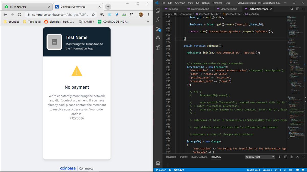Open the LMGTFY bookmark
This screenshot has height=172, width=307.
point(86,22)
